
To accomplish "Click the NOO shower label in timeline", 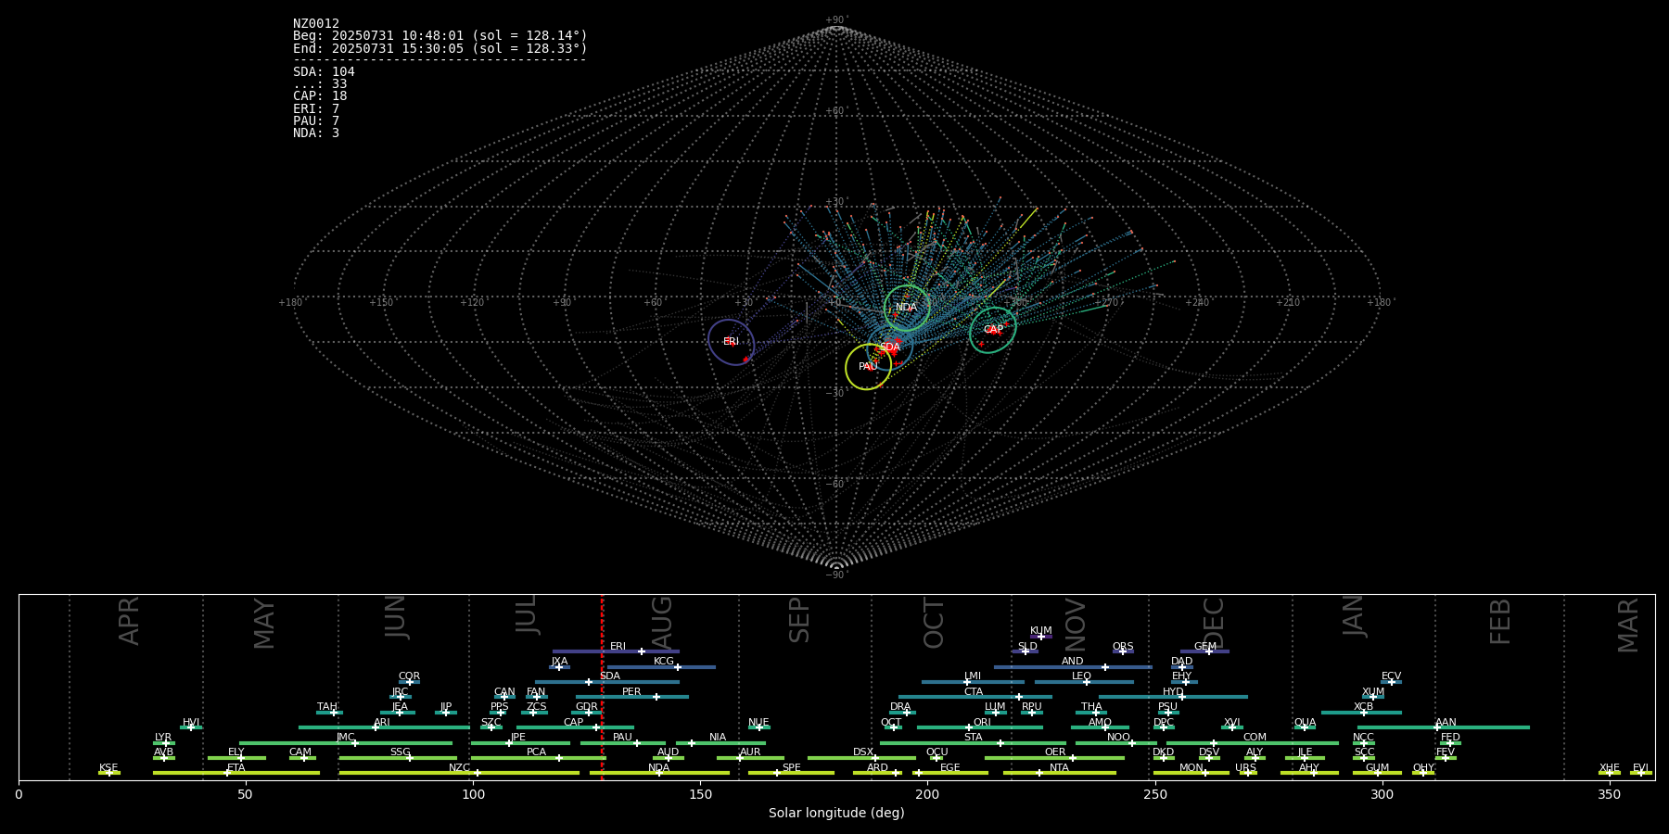I will click(1118, 738).
